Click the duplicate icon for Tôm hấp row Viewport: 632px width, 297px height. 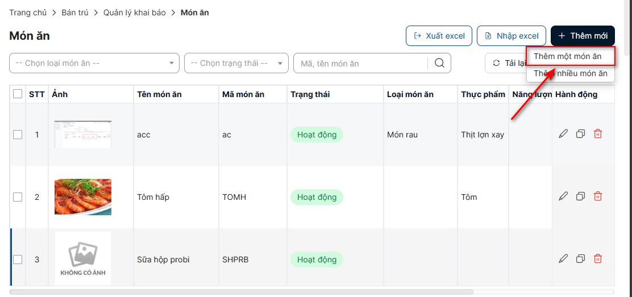580,196
